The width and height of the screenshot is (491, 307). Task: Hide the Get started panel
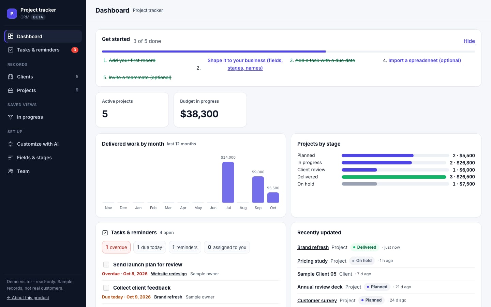(469, 41)
